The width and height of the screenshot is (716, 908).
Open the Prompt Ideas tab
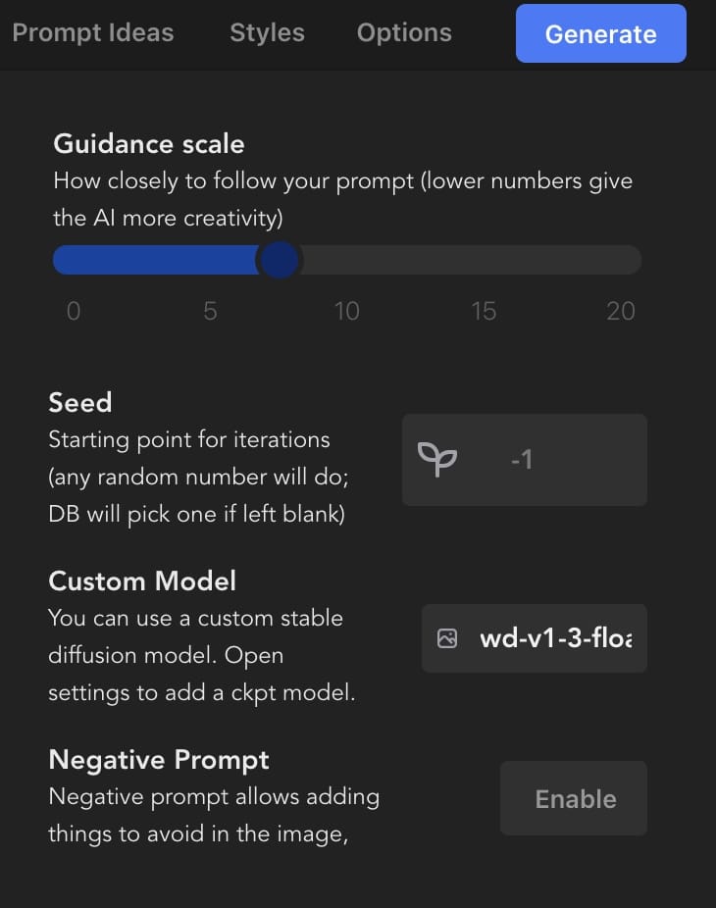coord(93,33)
